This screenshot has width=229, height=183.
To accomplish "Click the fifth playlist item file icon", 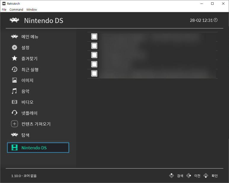I will pyautogui.click(x=94, y=73).
